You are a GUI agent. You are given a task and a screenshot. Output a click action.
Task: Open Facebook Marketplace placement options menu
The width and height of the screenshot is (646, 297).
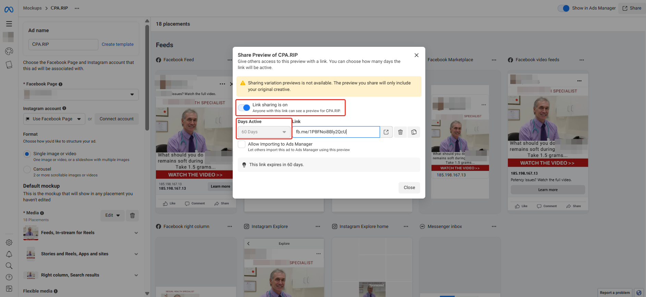coord(494,60)
